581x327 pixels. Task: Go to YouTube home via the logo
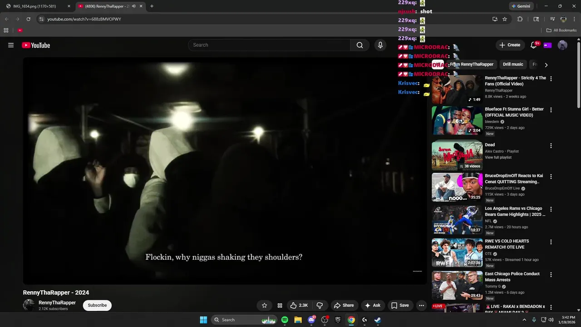(36, 45)
